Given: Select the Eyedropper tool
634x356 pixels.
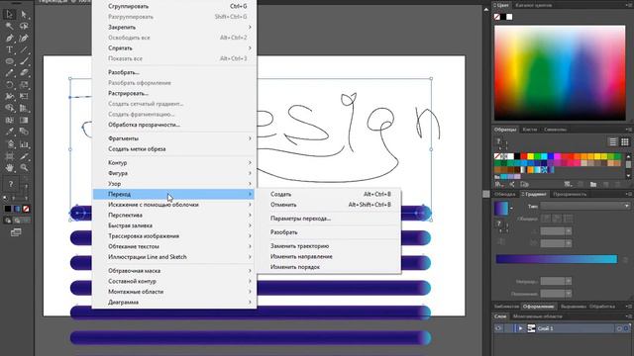Looking at the screenshot, I should 9,132.
